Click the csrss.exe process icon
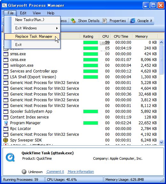This screenshot has height=184, width=166. click(6, 60)
